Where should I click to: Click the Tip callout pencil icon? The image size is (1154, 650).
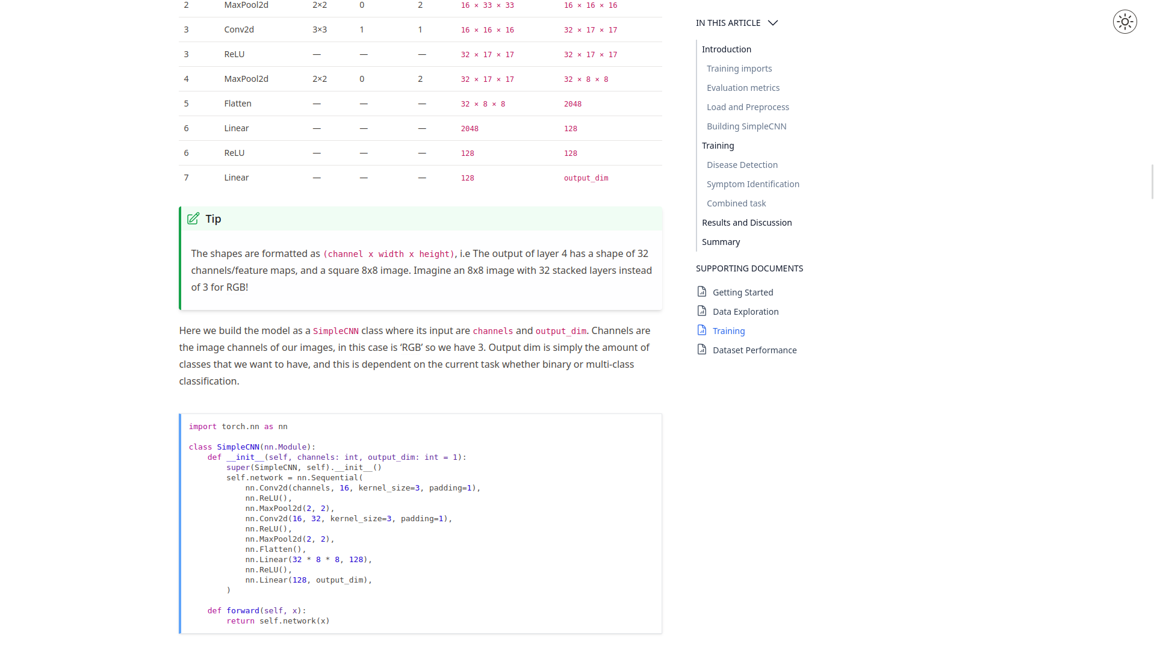(x=193, y=219)
